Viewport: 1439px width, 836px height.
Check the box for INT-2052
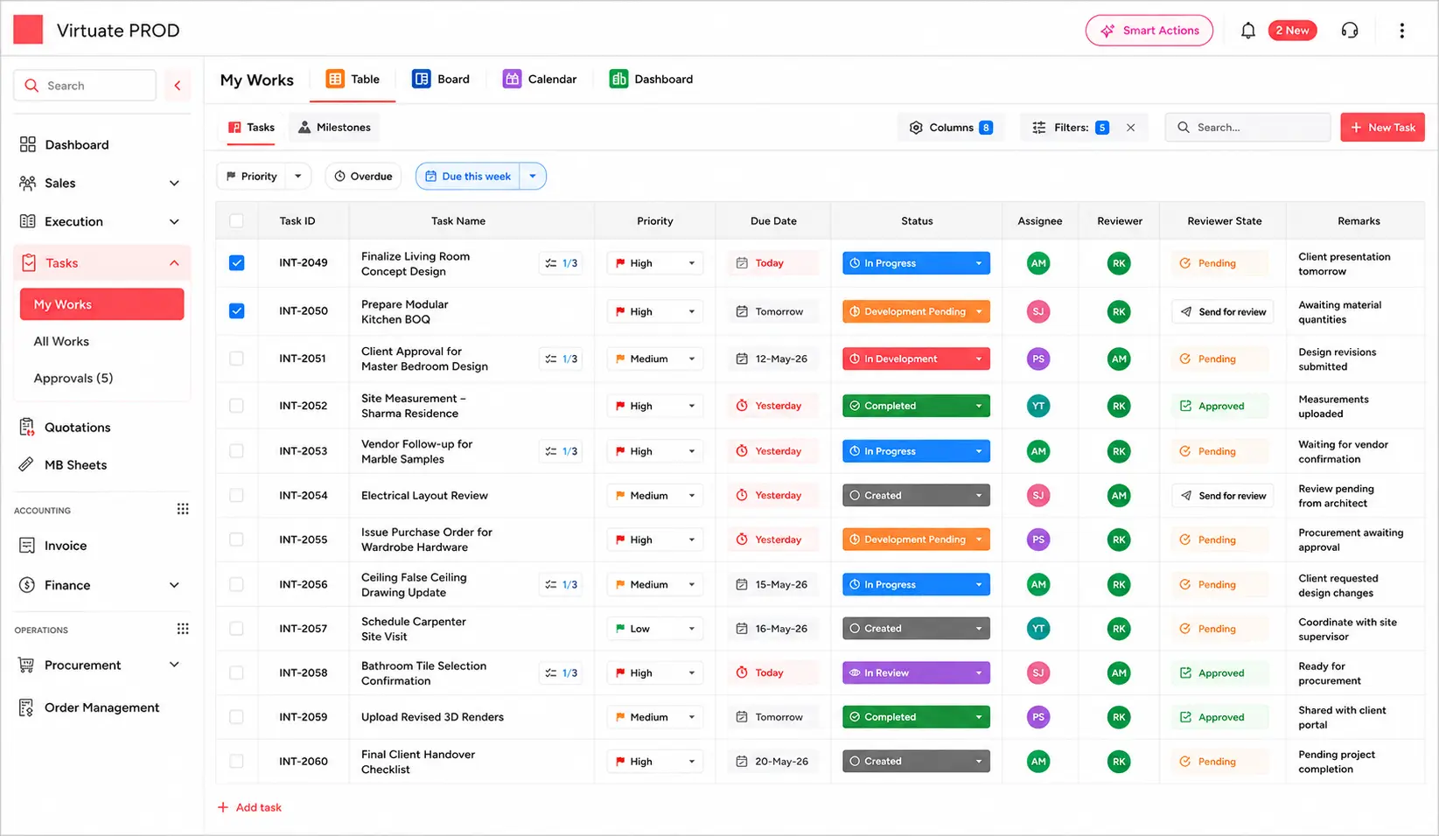236,406
